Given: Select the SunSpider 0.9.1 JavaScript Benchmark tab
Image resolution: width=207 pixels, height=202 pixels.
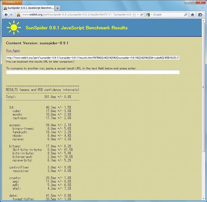Looking at the screenshot, I should click(29, 8).
